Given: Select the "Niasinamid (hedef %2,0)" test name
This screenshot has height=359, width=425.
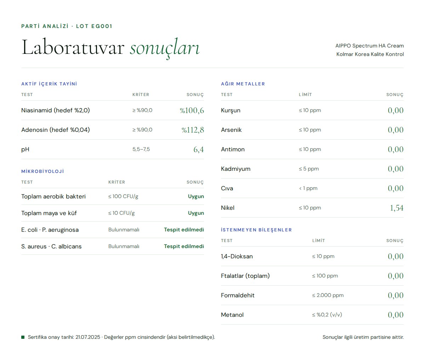Looking at the screenshot, I should tap(56, 110).
